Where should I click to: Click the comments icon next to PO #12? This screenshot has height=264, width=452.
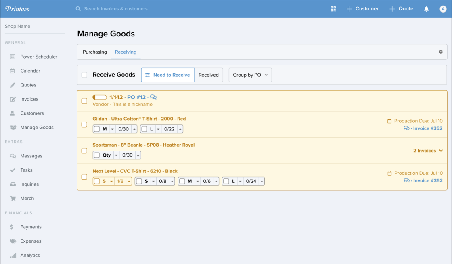[153, 97]
